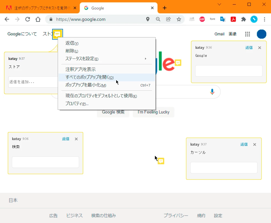Click the location pin icon in address bar
Screen dimensions: 271x223
(148, 19)
